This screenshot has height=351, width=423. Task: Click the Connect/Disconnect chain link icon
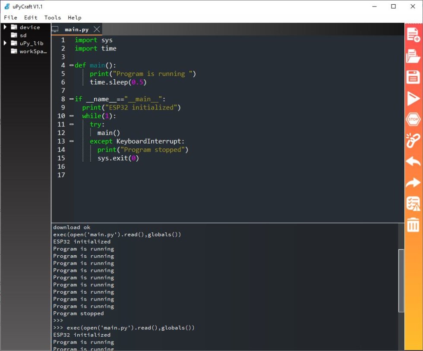(413, 141)
